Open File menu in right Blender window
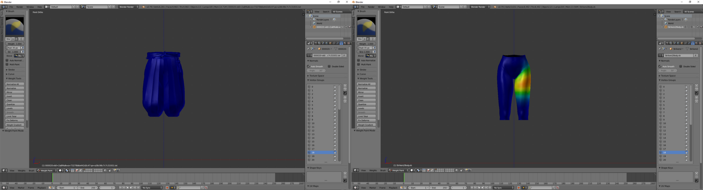703x190 pixels. tap(362, 7)
